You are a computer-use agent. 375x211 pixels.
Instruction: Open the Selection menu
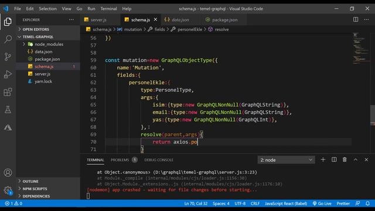[x=47, y=9]
